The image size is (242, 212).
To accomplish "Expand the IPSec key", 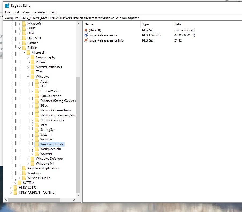I will pyautogui.click(x=32, y=106).
